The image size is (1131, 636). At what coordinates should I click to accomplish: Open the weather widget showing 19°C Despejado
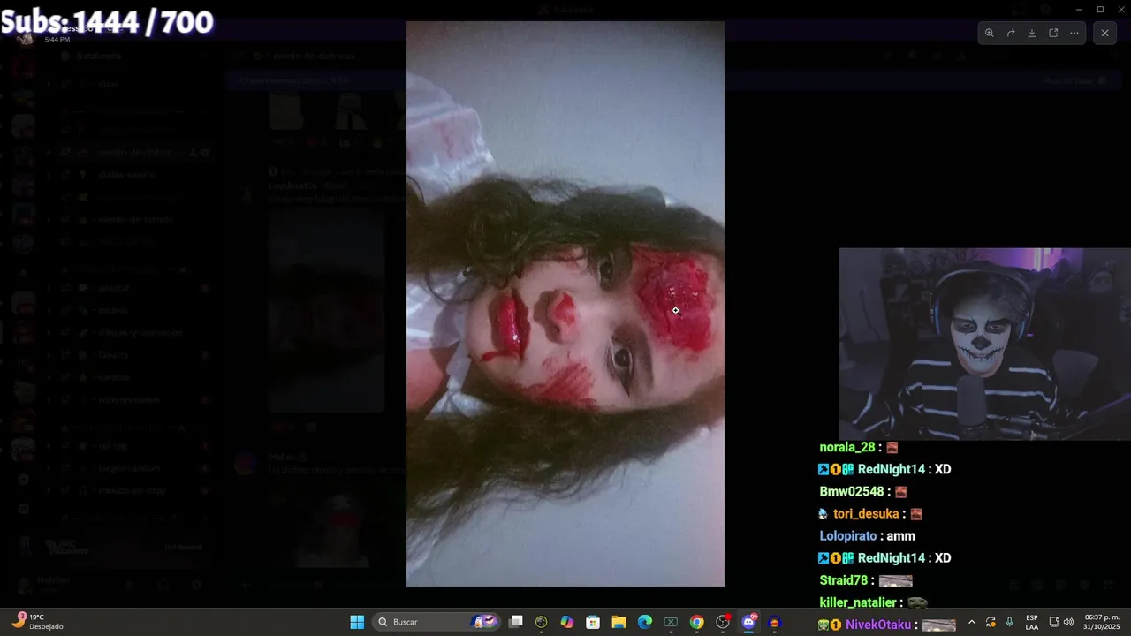(x=37, y=622)
